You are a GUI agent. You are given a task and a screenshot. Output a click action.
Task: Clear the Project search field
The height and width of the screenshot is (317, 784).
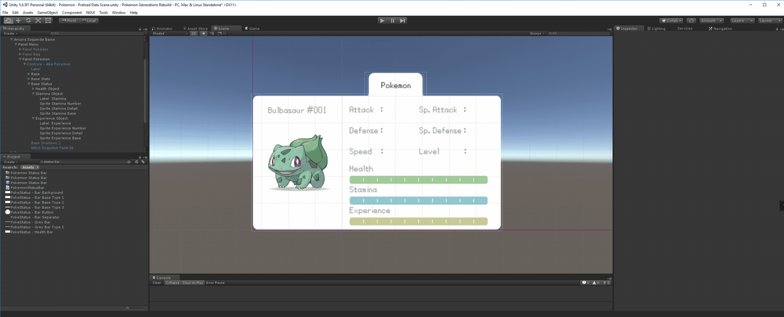coord(129,162)
